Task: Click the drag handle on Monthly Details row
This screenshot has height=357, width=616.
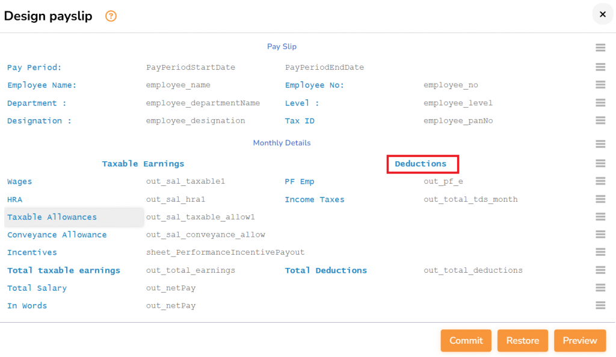Action: point(600,143)
